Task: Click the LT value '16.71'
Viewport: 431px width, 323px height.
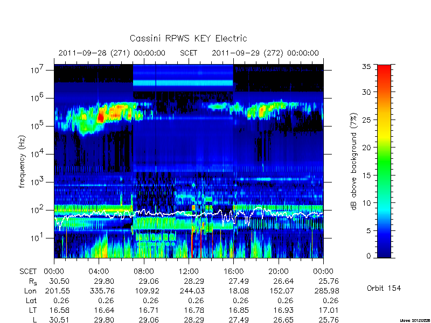Action: [149, 310]
